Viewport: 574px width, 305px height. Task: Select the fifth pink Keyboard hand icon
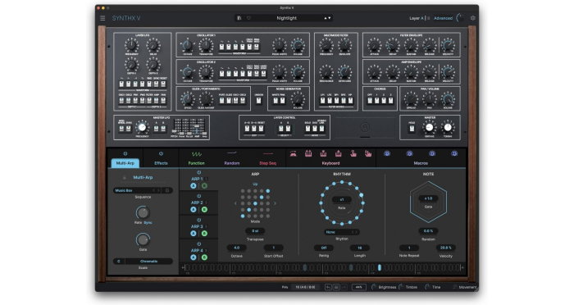click(353, 154)
